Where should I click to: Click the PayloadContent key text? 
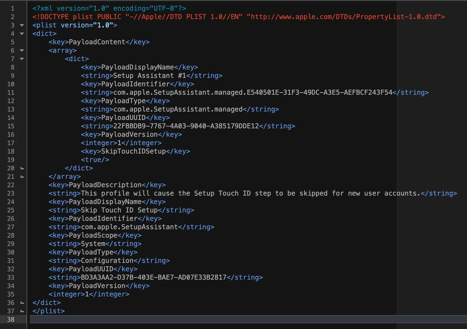point(97,42)
